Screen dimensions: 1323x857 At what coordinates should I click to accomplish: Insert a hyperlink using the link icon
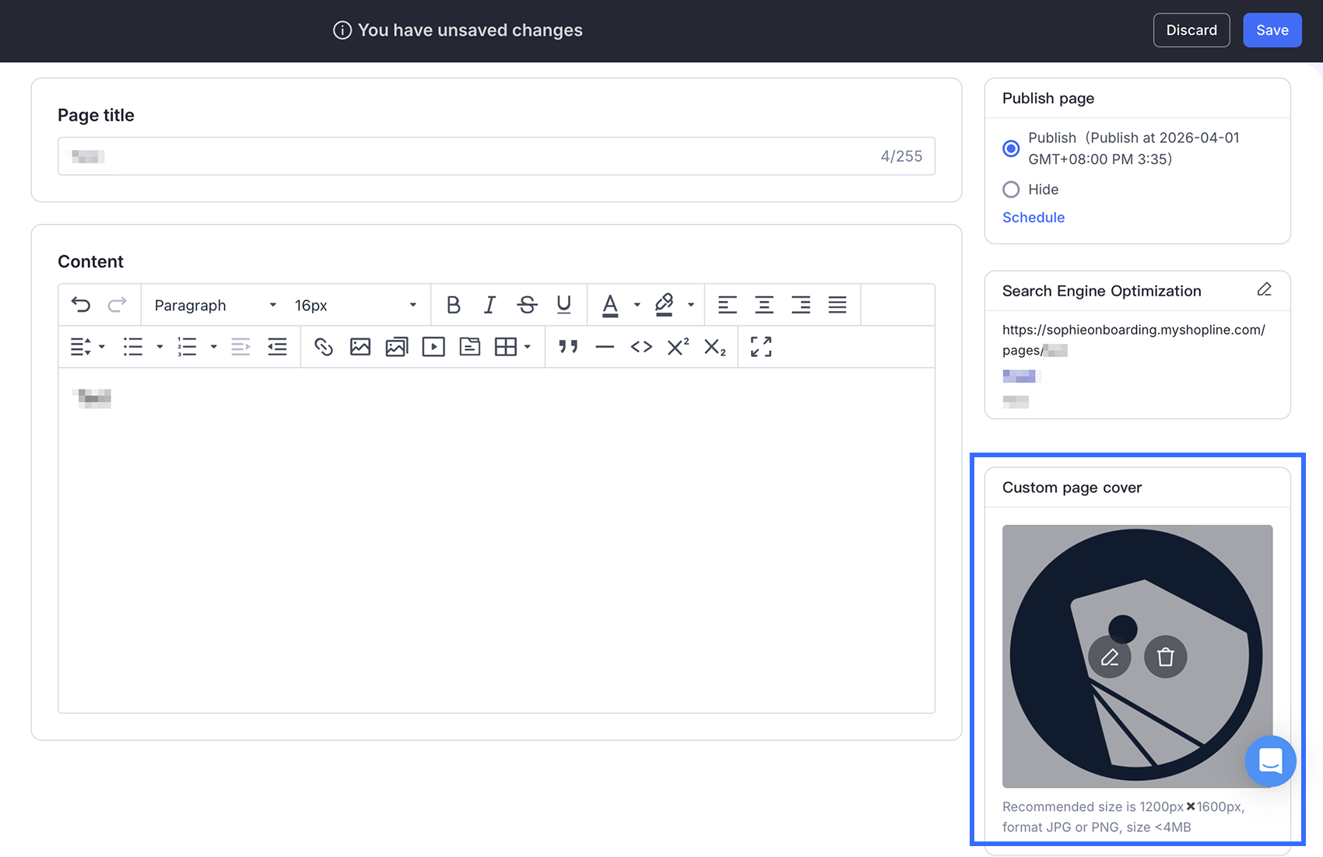tap(324, 347)
